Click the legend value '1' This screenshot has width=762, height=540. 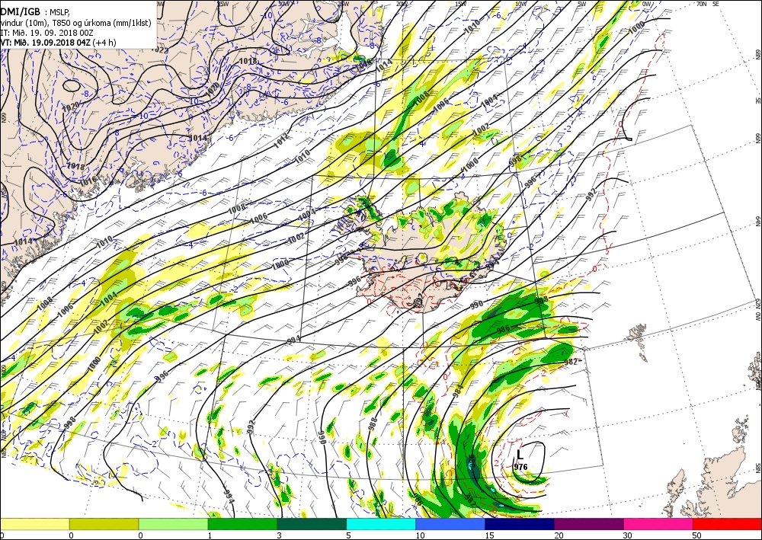pos(209,535)
